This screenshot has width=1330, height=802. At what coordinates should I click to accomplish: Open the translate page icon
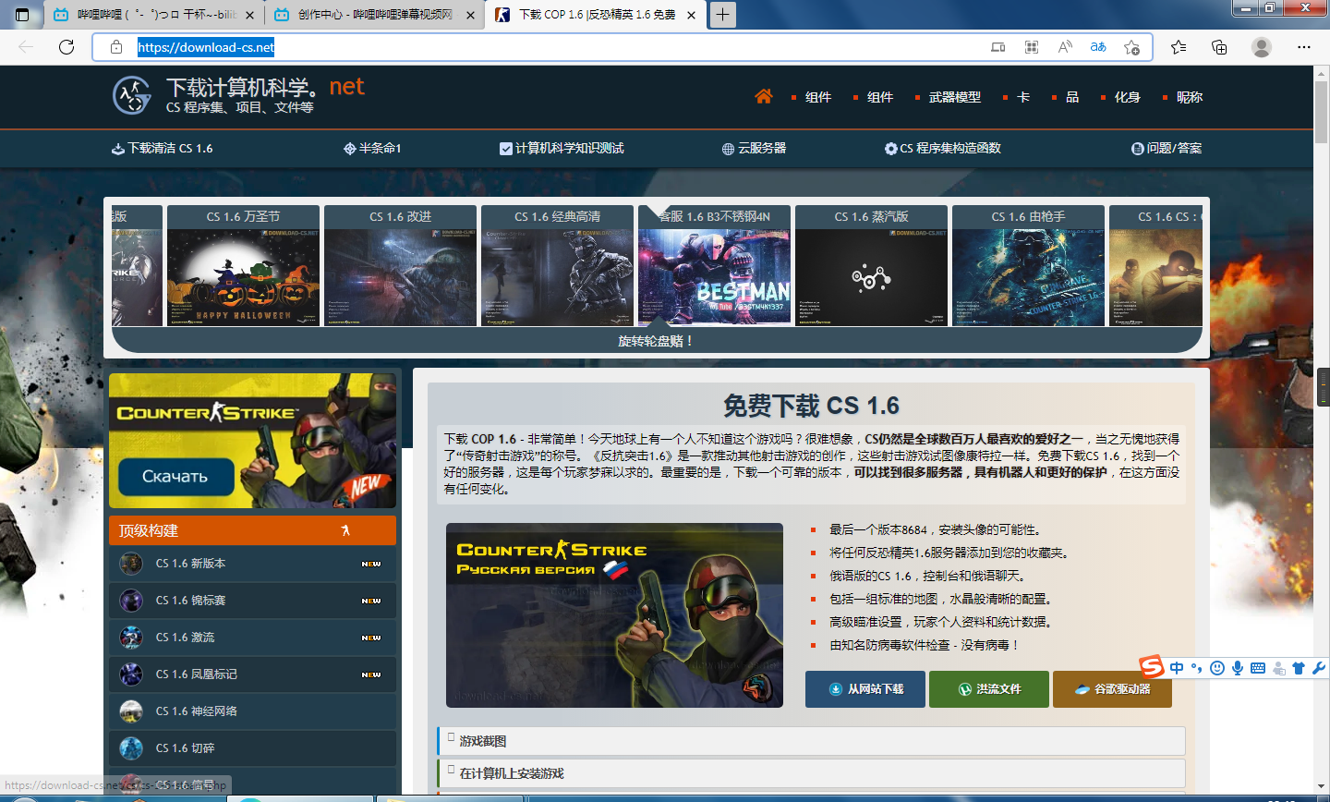tap(1098, 47)
